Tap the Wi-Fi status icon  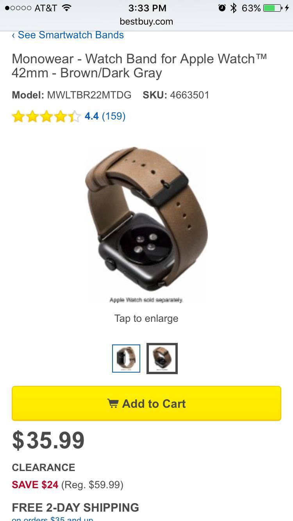(x=67, y=8)
